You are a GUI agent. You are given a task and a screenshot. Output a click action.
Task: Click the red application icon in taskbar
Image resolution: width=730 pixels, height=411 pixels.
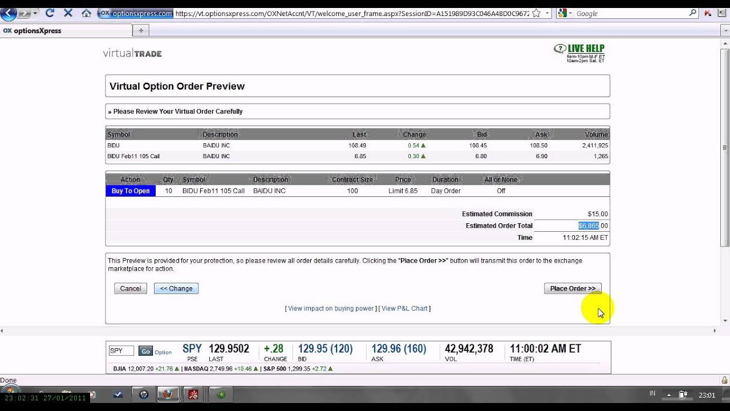(193, 394)
